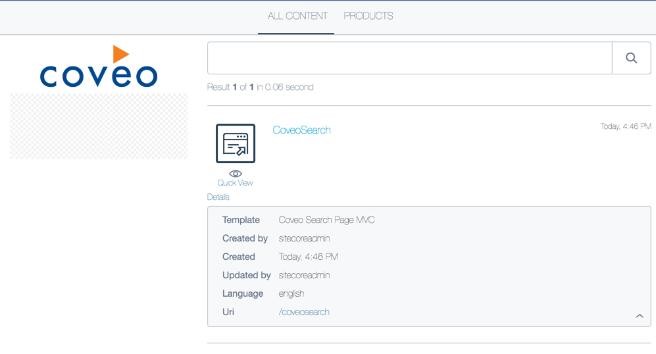
Task: Follow the /coveosearch Uri link
Action: pos(304,312)
